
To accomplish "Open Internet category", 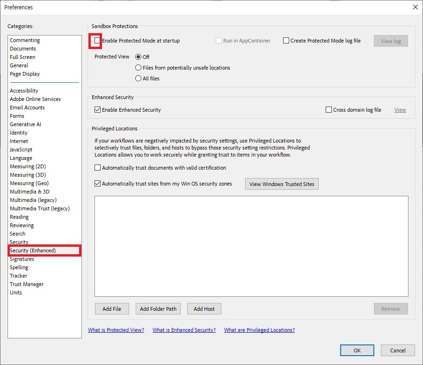I will coord(19,141).
